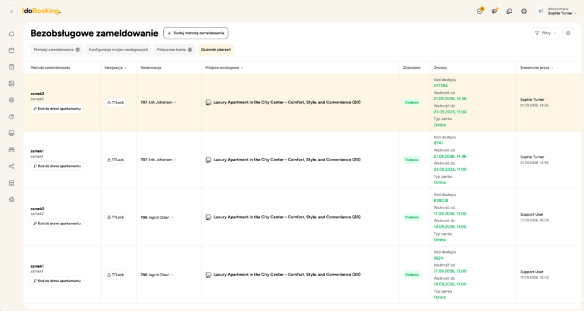Image resolution: width=584 pixels, height=311 pixels.
Task: Click the IdoBooking logo
Action: (x=41, y=11)
